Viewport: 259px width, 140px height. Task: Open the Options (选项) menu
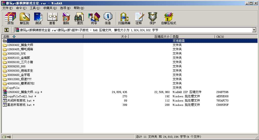coord(65,8)
